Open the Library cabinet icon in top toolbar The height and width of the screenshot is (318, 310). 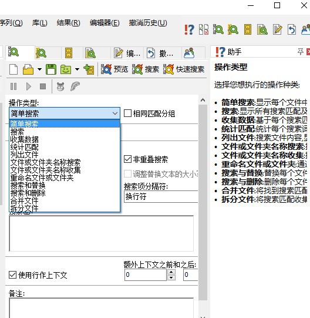(x=248, y=29)
